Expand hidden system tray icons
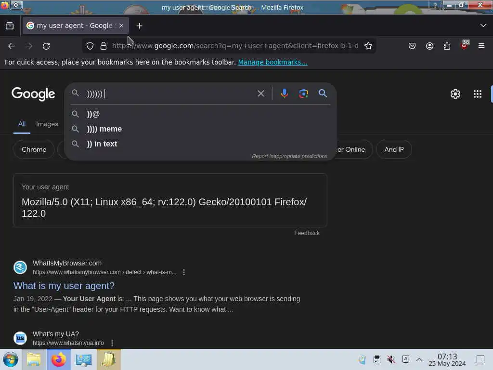This screenshot has height=370, width=493. coord(419,359)
